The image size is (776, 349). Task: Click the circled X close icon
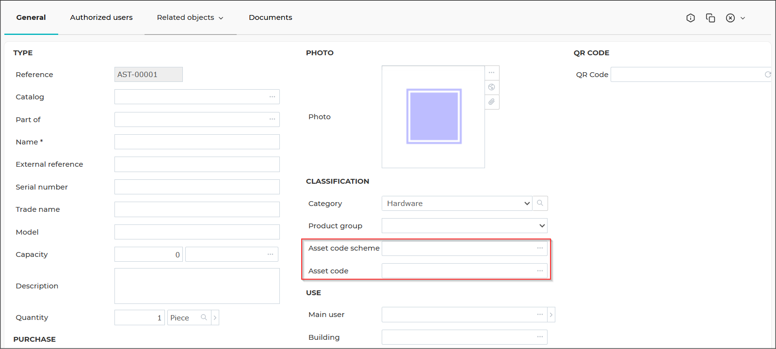click(x=730, y=18)
